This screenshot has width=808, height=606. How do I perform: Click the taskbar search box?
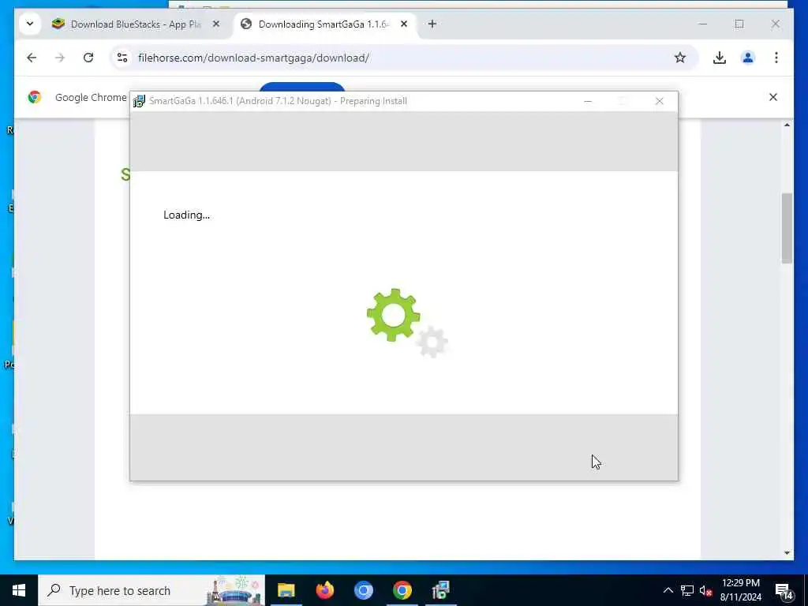[x=152, y=590]
